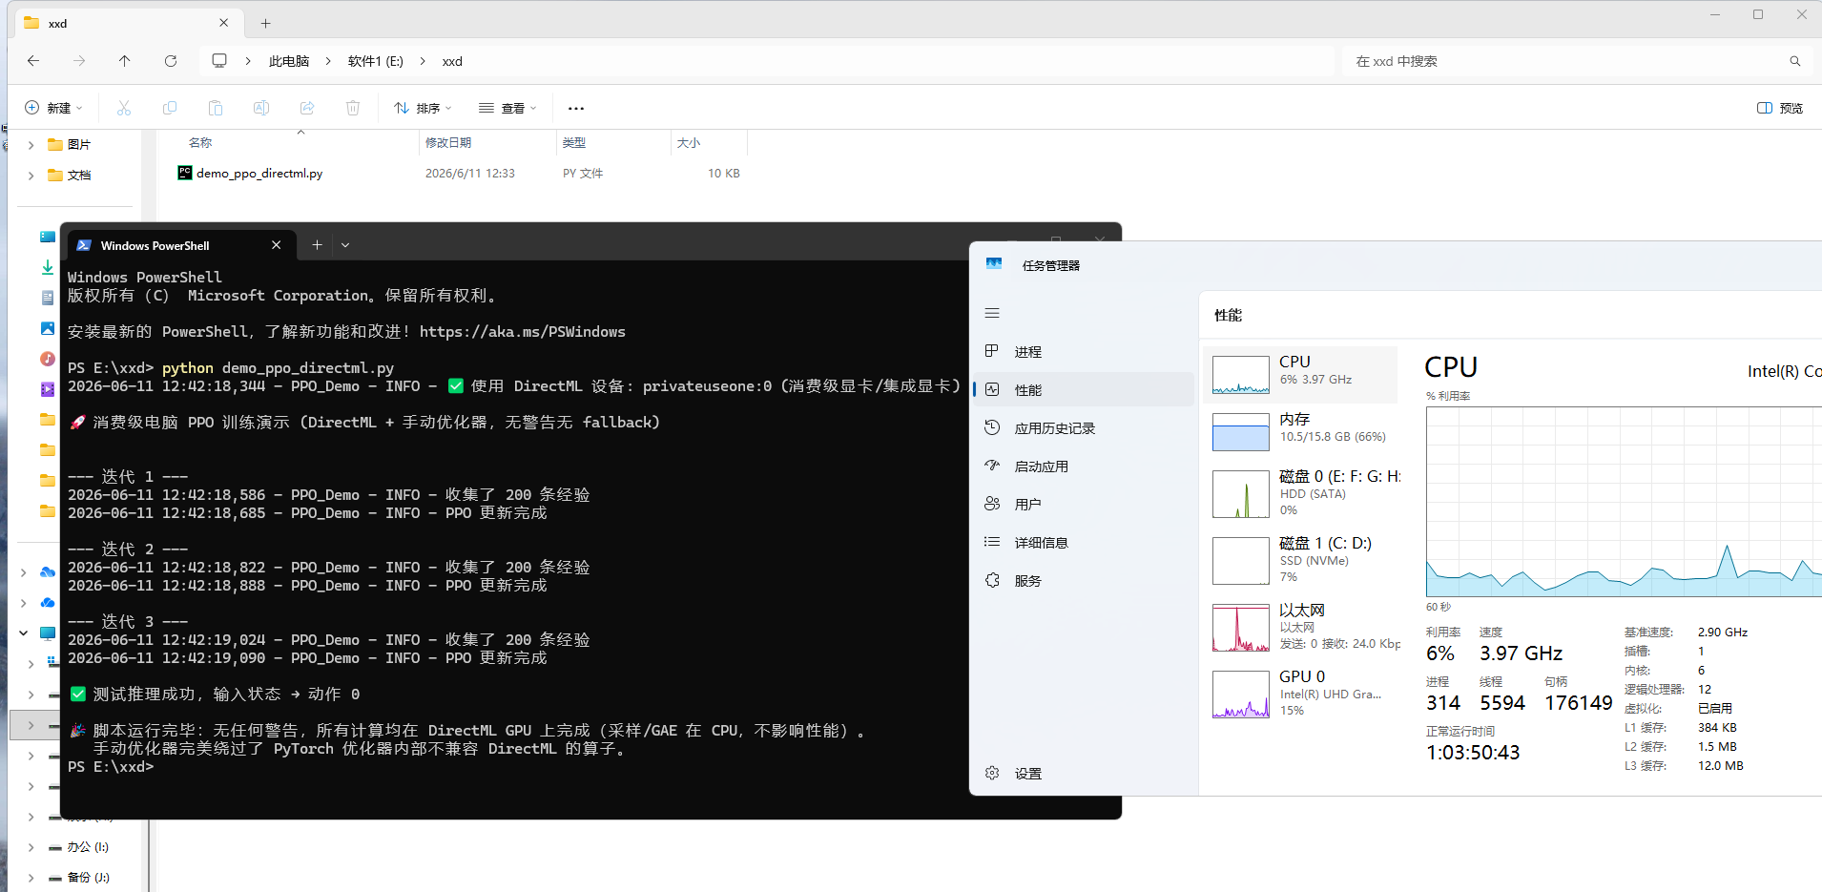Click the computer icon in address bar

coord(219,61)
